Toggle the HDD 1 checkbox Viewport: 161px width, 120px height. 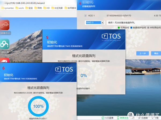click(86, 16)
